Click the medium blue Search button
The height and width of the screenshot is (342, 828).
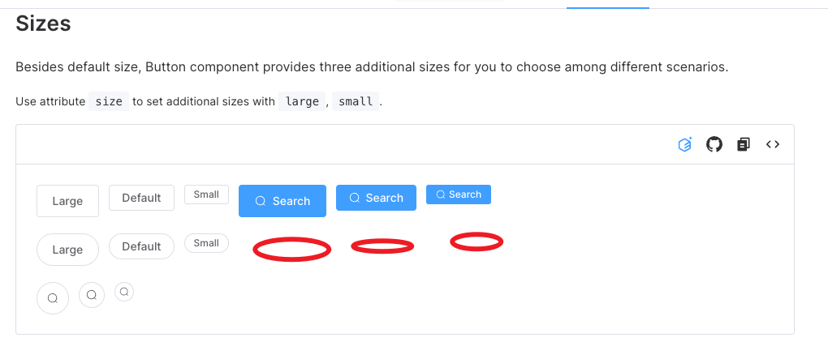[376, 198]
